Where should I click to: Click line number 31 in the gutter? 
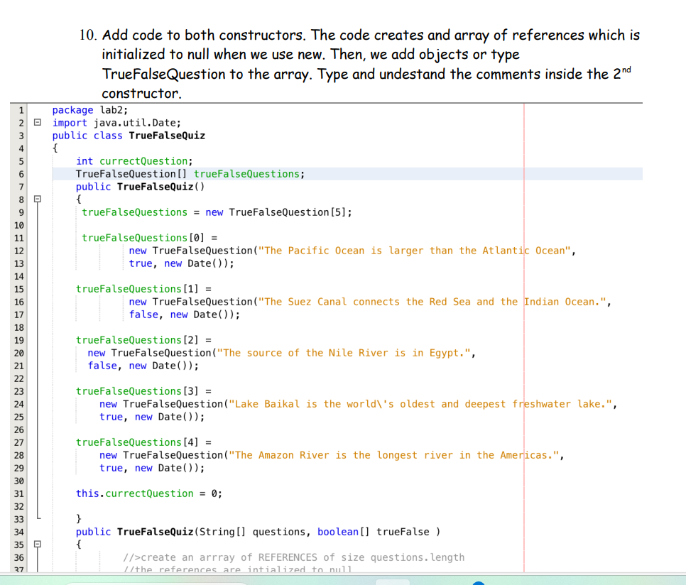point(18,493)
